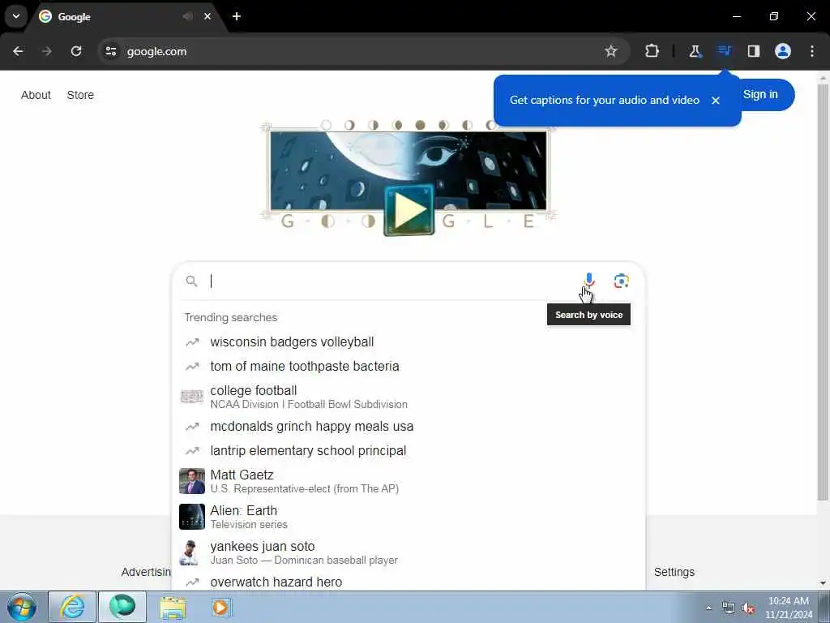Show hidden tray icons arrow
This screenshot has width=830, height=623.
[x=709, y=608]
